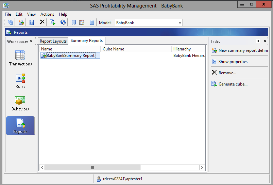Open the Actions menu
Viewport: 273px width, 185px height.
(47, 14)
